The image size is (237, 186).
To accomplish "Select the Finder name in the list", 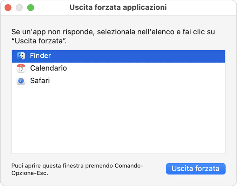I will [41, 56].
